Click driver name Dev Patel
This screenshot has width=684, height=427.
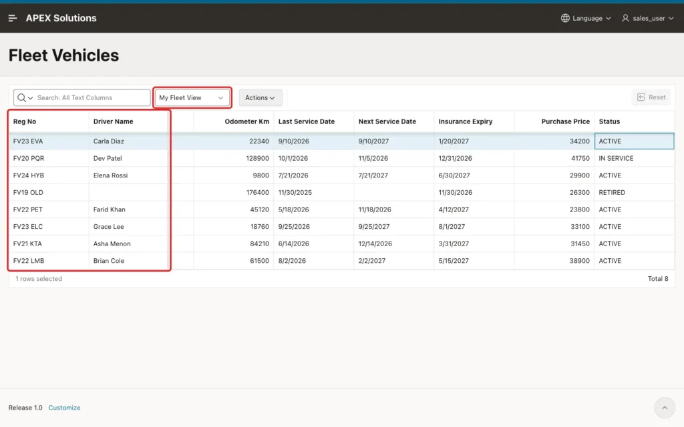coord(108,158)
